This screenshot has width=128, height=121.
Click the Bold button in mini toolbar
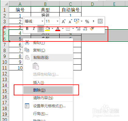27,29
